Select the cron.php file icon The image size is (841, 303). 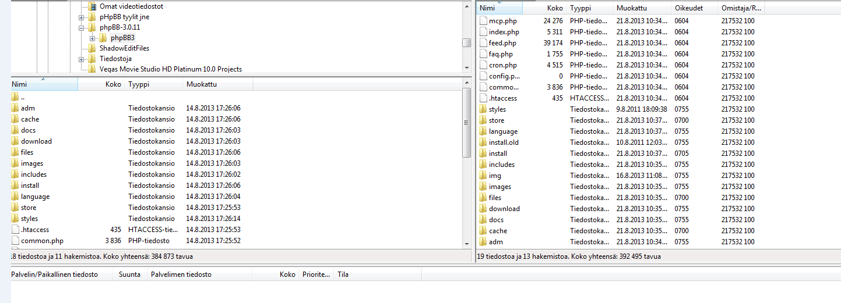483,65
